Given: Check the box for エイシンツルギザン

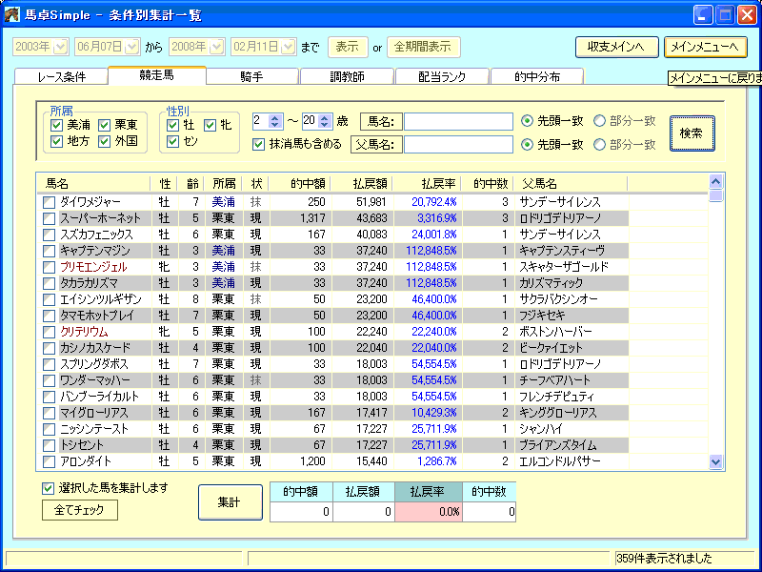Looking at the screenshot, I should (x=50, y=299).
